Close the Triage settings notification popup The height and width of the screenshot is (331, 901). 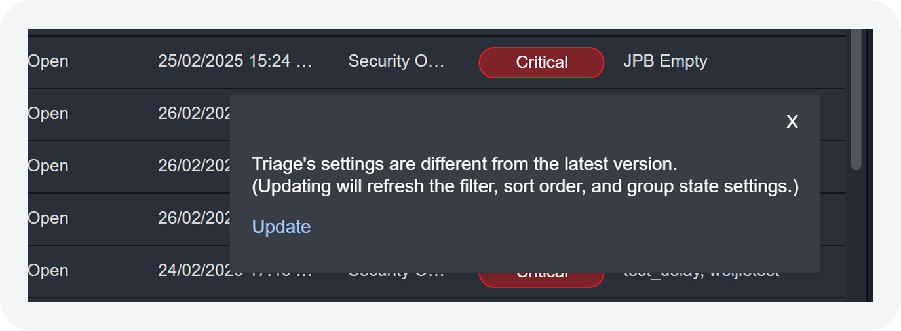click(x=792, y=122)
